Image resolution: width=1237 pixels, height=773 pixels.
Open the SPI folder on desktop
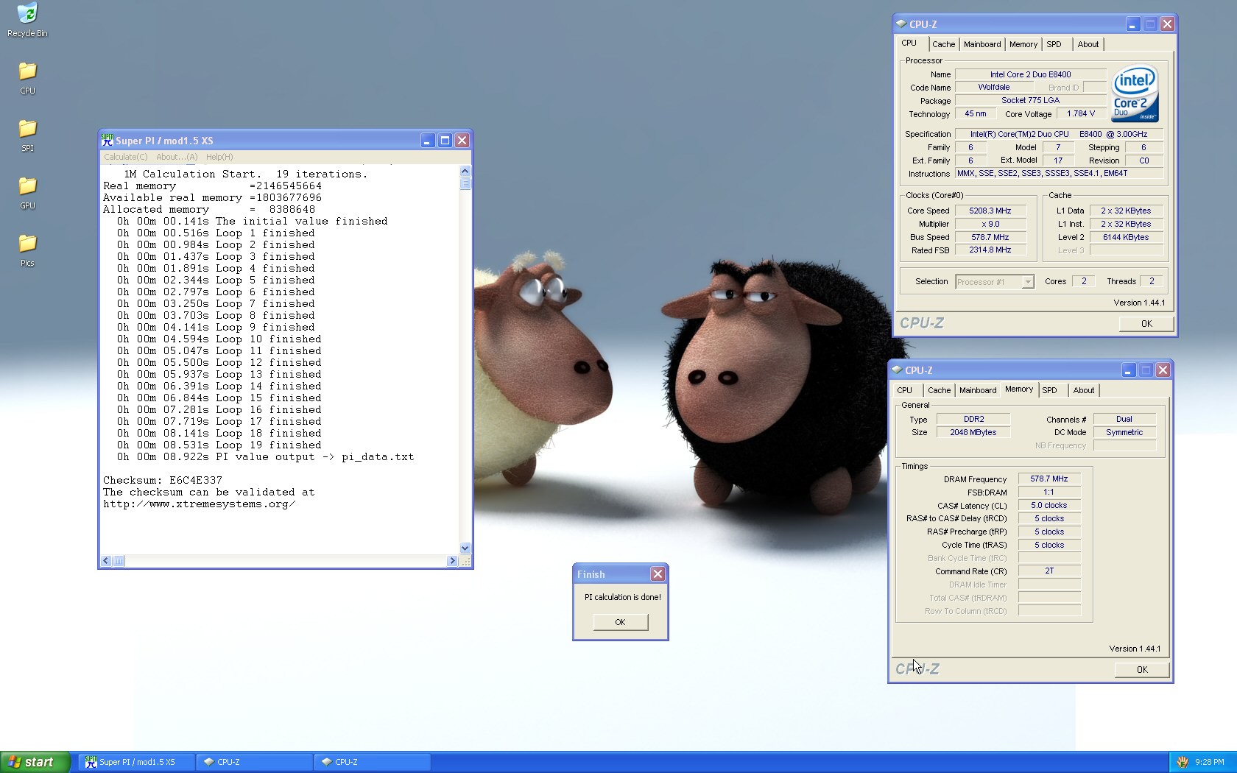[27, 135]
